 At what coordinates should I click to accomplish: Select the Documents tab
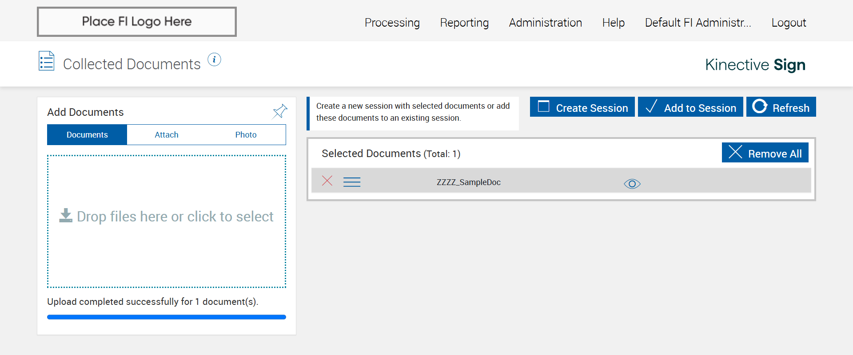[87, 135]
